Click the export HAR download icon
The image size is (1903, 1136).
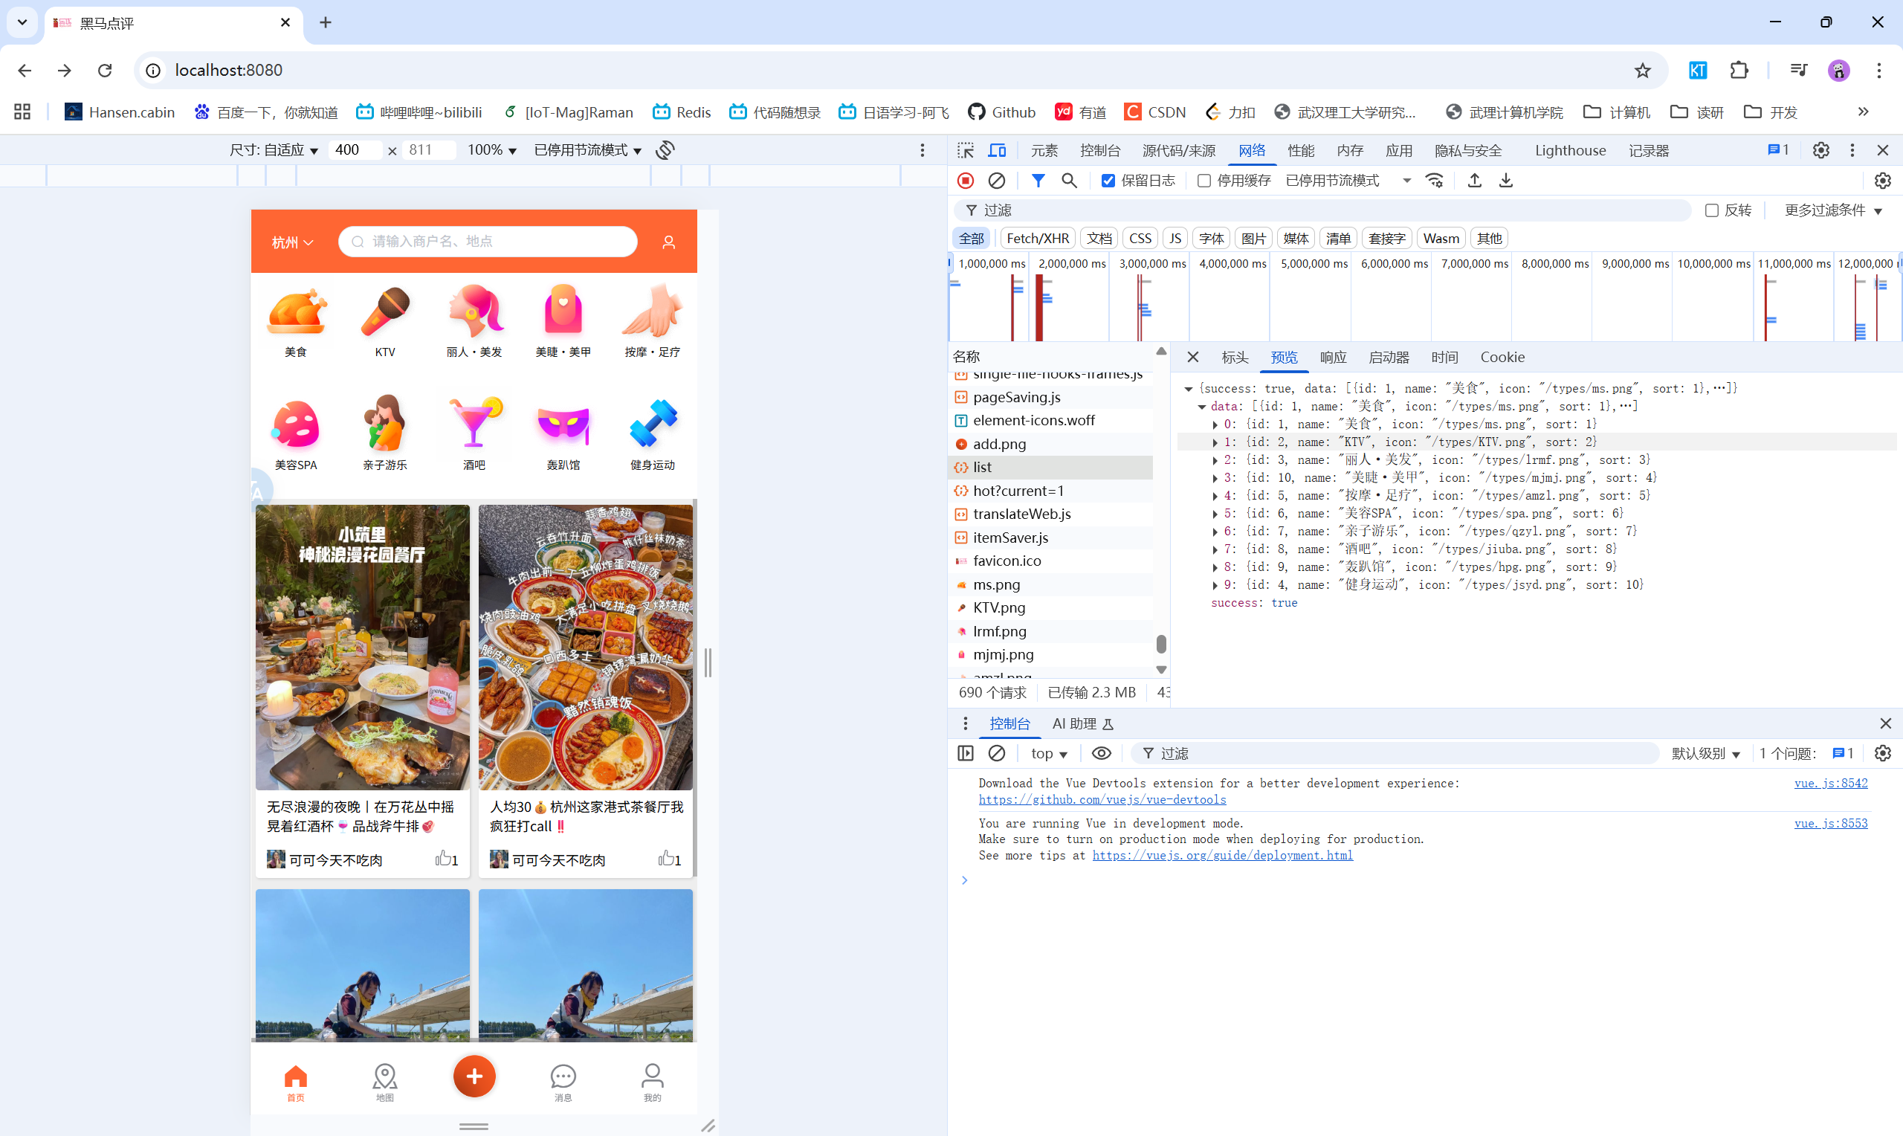point(1505,181)
